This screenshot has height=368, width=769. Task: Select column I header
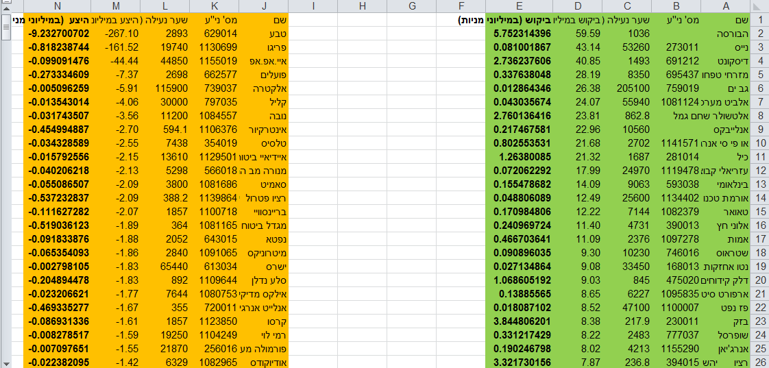pyautogui.click(x=313, y=6)
